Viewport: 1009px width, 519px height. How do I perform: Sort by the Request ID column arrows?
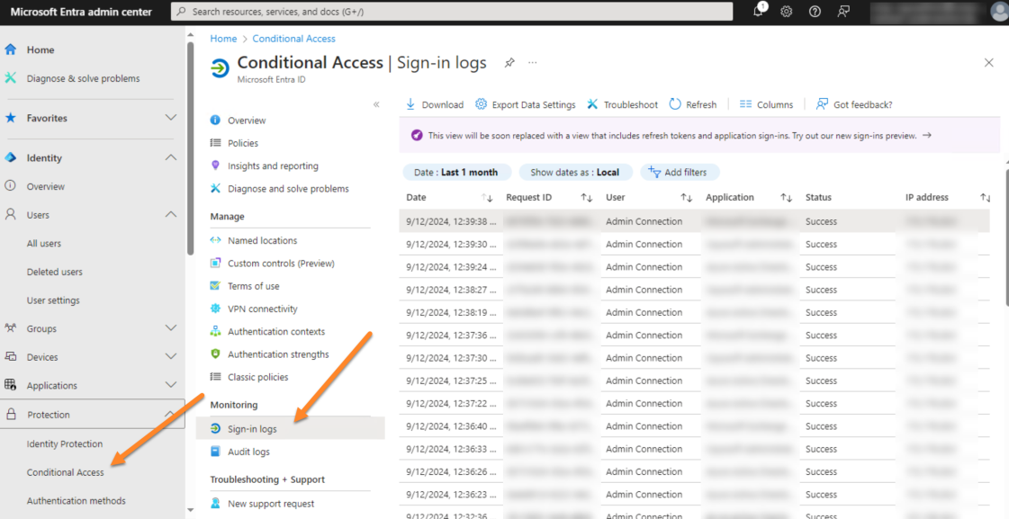tap(587, 198)
